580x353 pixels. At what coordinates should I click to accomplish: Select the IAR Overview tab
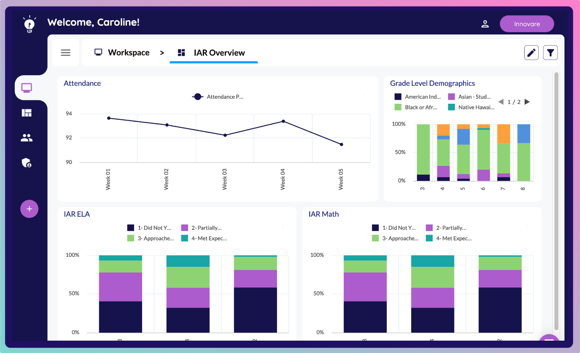click(214, 53)
